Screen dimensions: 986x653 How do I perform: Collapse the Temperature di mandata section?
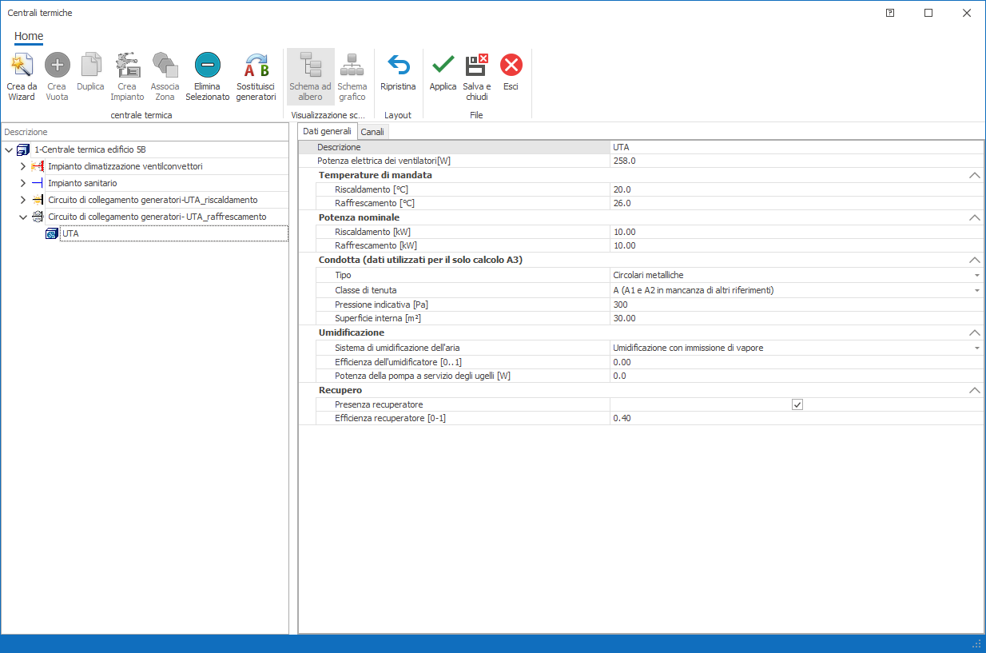pos(974,175)
